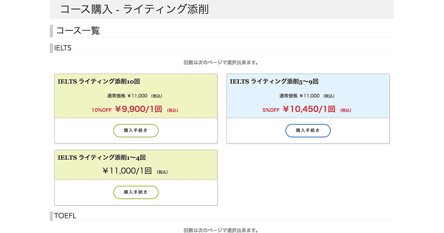Select the IELTS ライティング添削1〜4回 card title

click(102, 158)
